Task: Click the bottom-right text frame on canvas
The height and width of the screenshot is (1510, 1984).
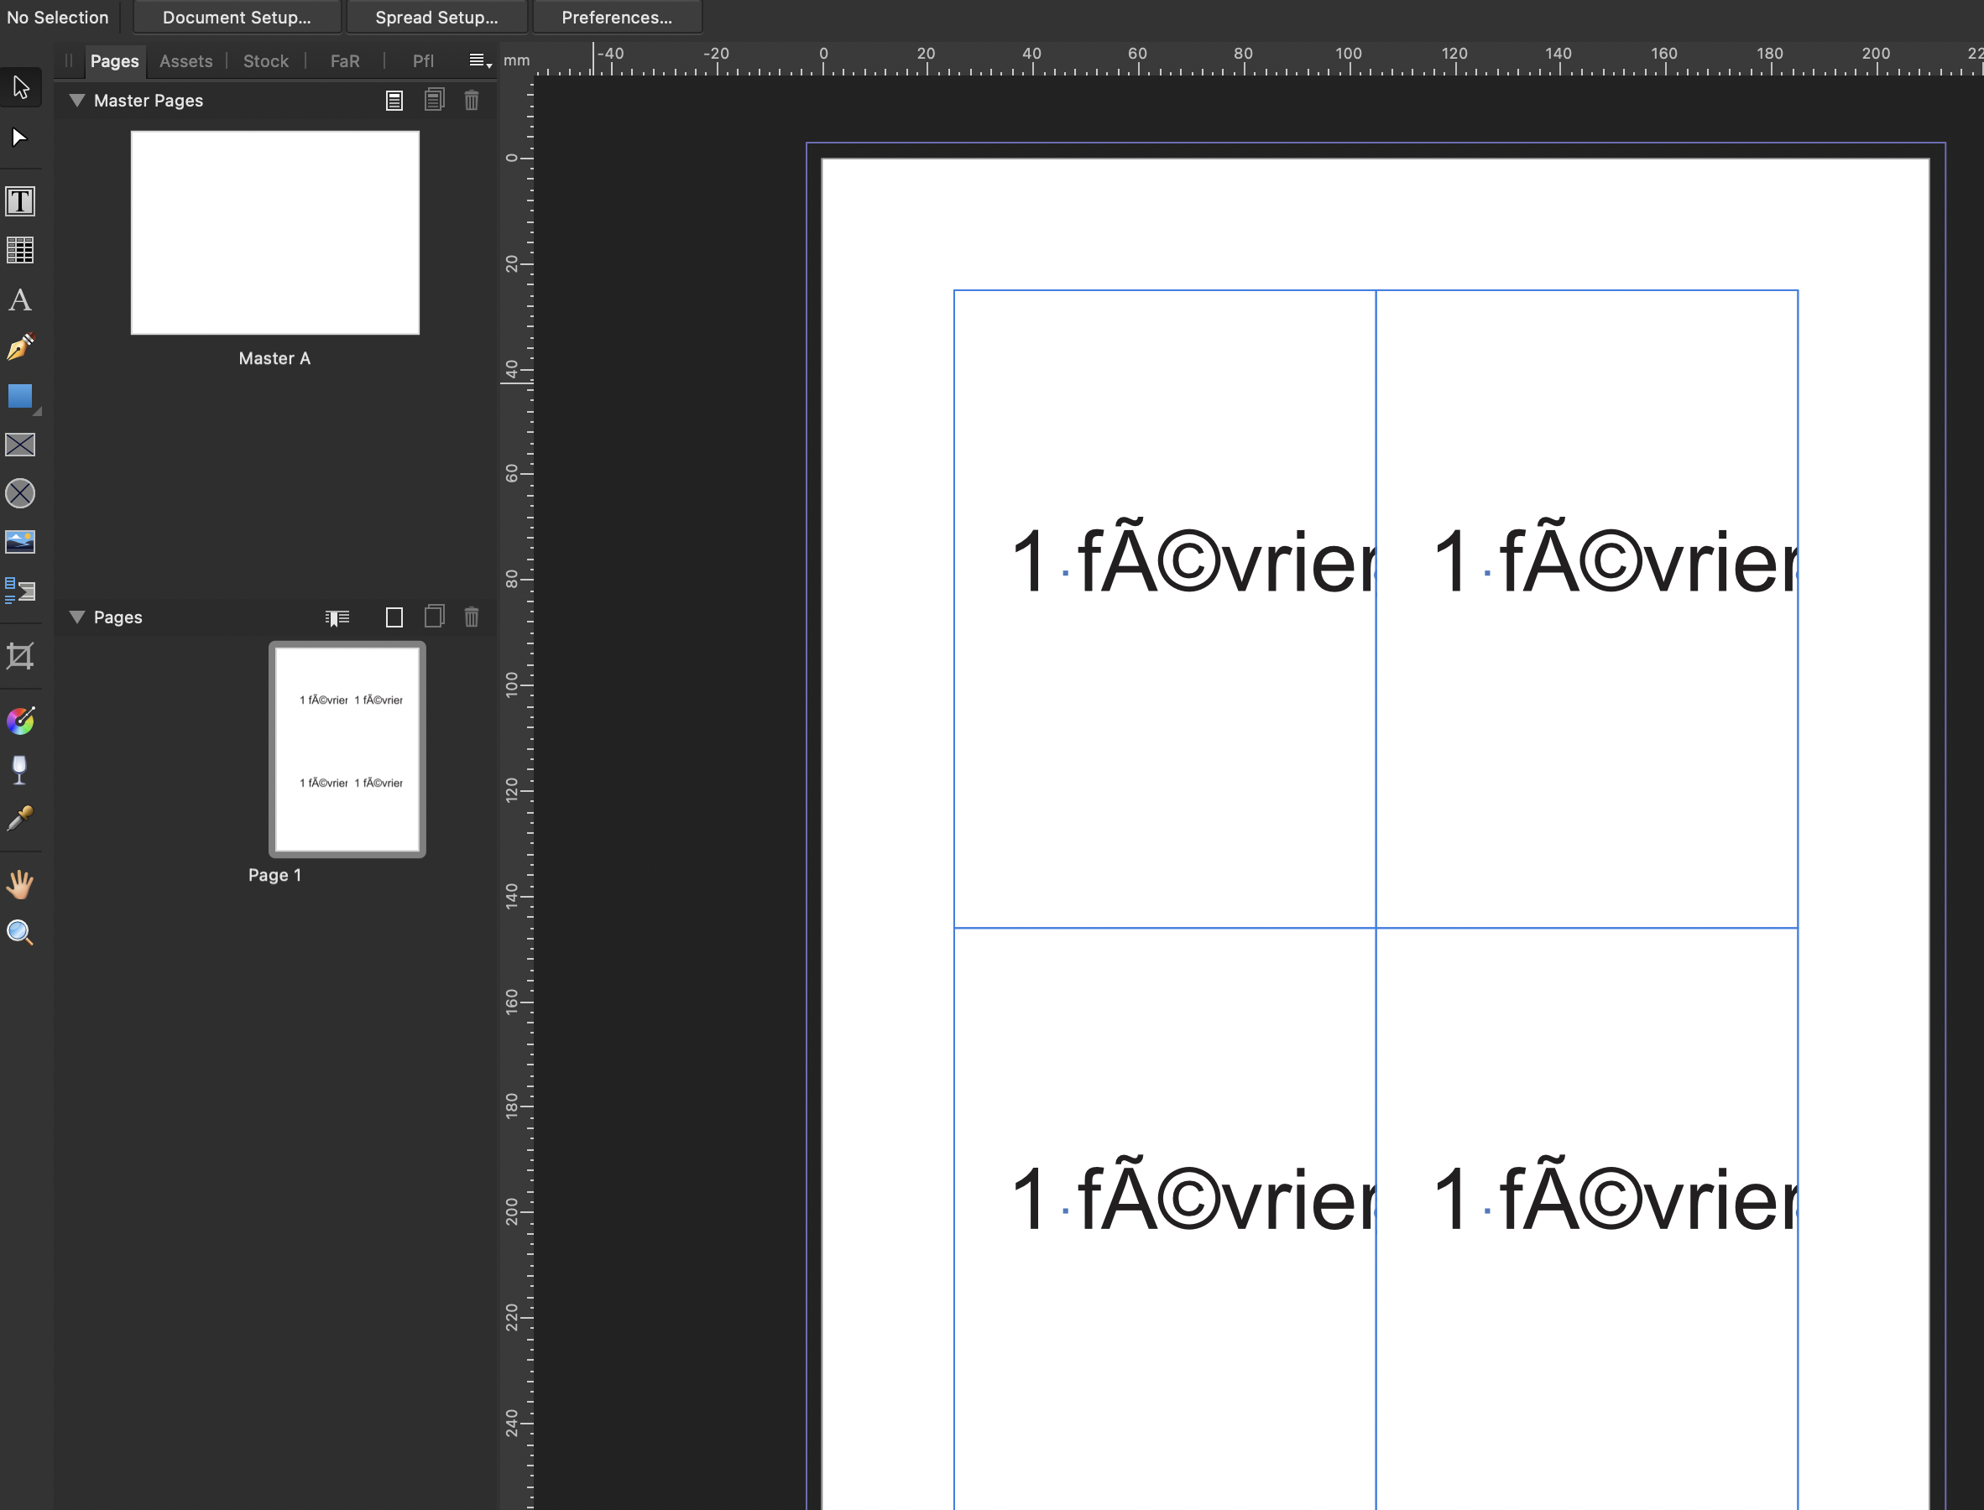Action: pos(1587,1219)
